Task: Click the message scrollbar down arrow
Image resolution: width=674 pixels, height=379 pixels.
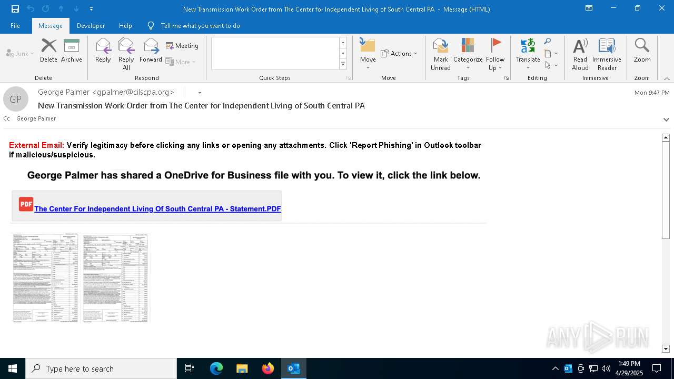Action: click(x=666, y=348)
